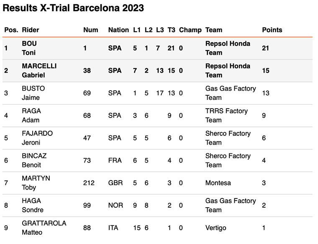Click rider BINCAZ Benoit's name

click(x=34, y=160)
